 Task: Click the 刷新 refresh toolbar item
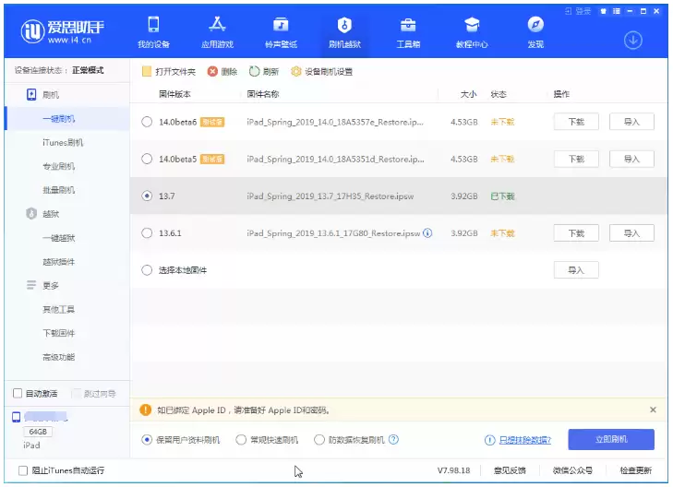264,72
